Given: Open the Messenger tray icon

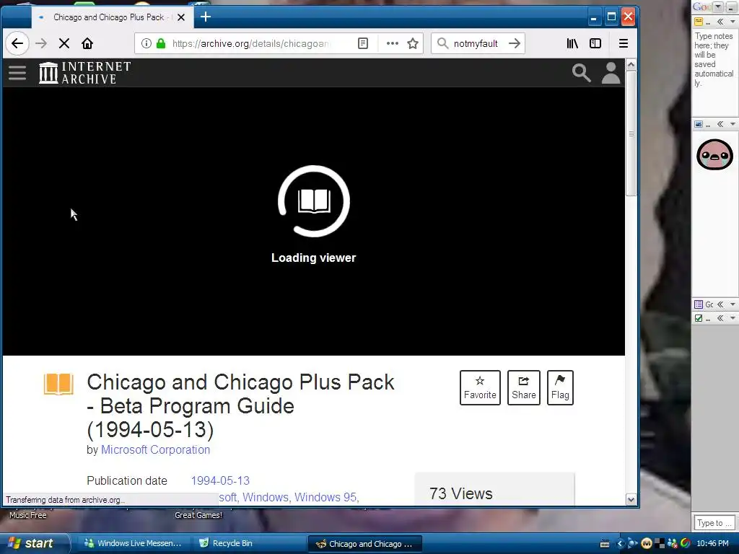Looking at the screenshot, I should pyautogui.click(x=673, y=544).
